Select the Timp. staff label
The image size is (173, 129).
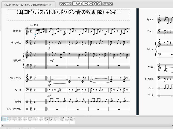150,31
